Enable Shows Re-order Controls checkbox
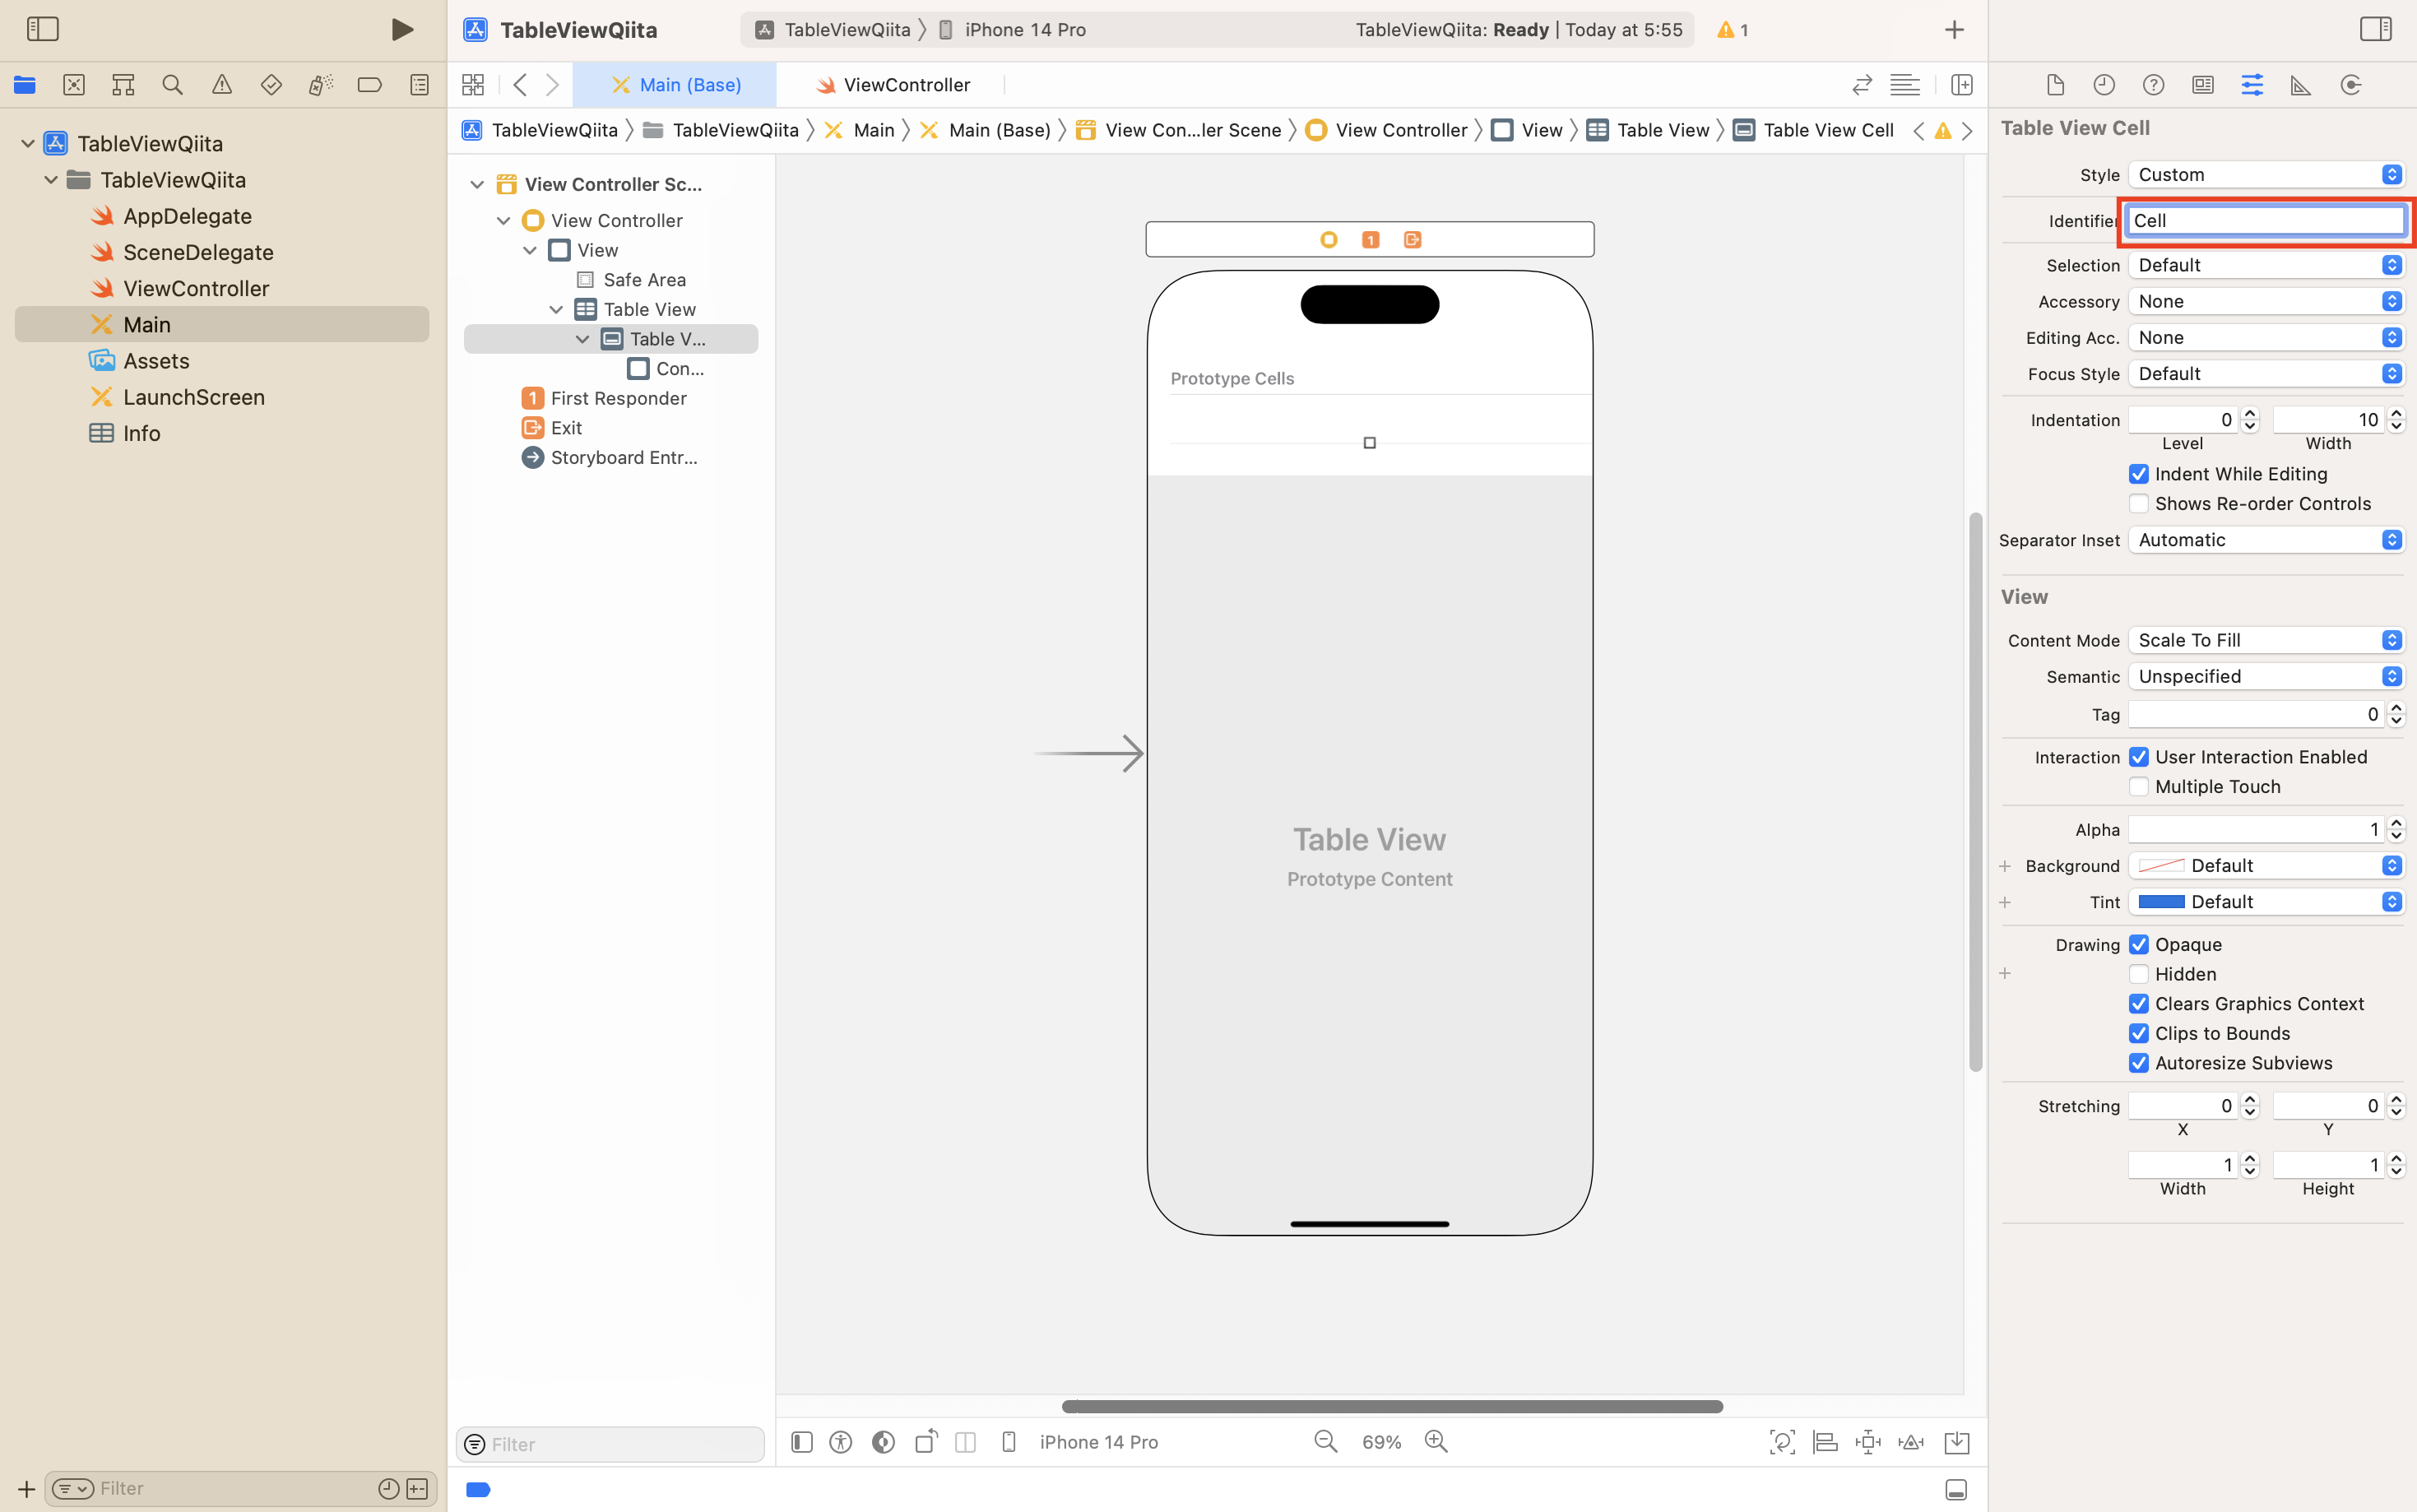 (x=2138, y=503)
